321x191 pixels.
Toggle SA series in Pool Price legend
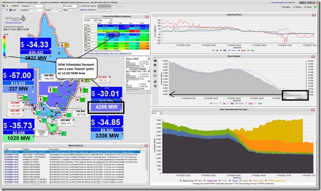click(213, 50)
